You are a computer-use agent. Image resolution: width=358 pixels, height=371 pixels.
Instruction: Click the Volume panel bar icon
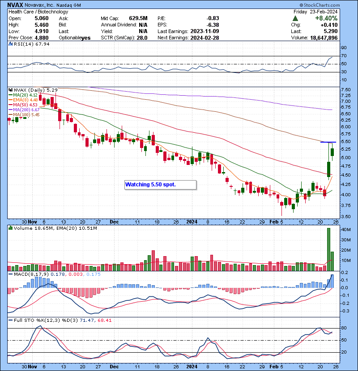click(10, 228)
